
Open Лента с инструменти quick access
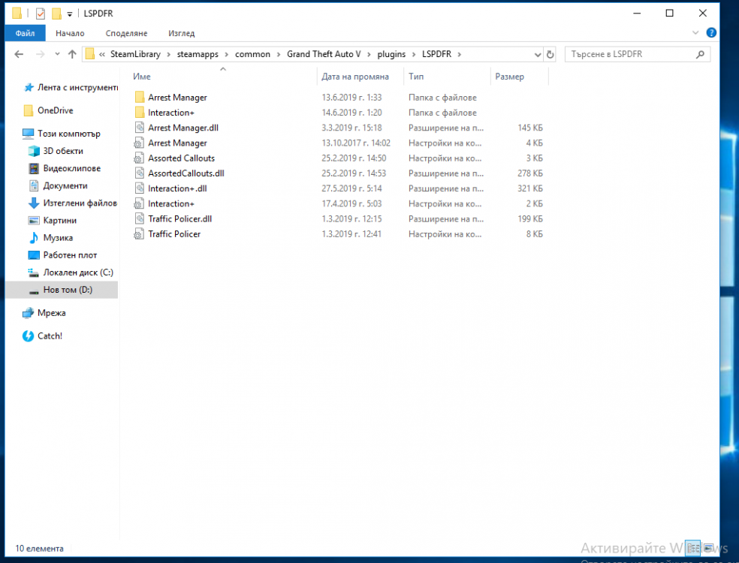click(x=71, y=88)
